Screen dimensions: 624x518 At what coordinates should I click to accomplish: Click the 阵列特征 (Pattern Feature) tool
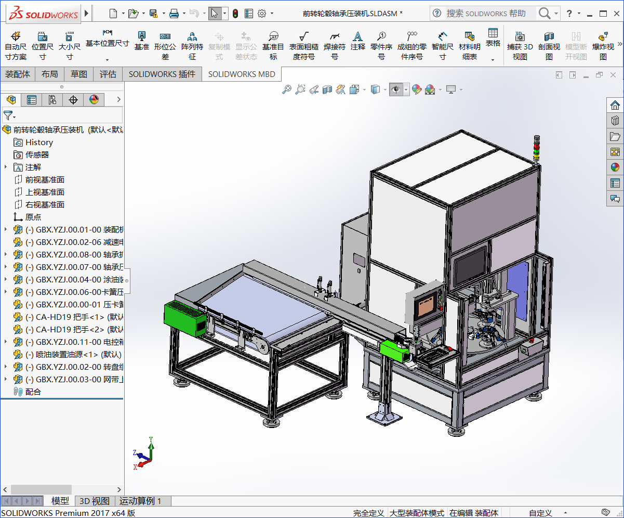(x=192, y=45)
